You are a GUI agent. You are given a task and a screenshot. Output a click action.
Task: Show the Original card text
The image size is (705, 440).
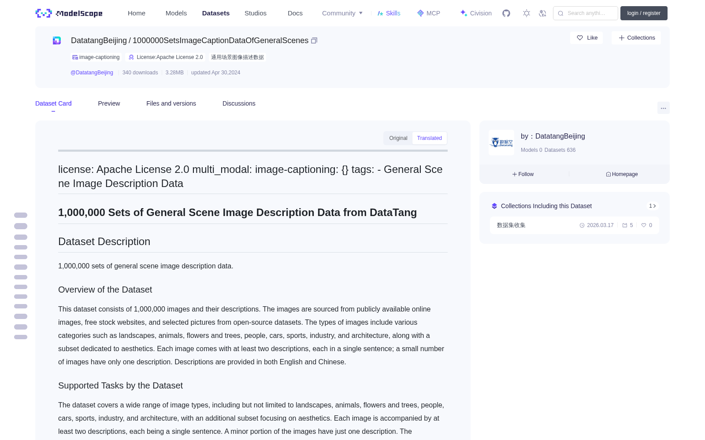tap(398, 138)
